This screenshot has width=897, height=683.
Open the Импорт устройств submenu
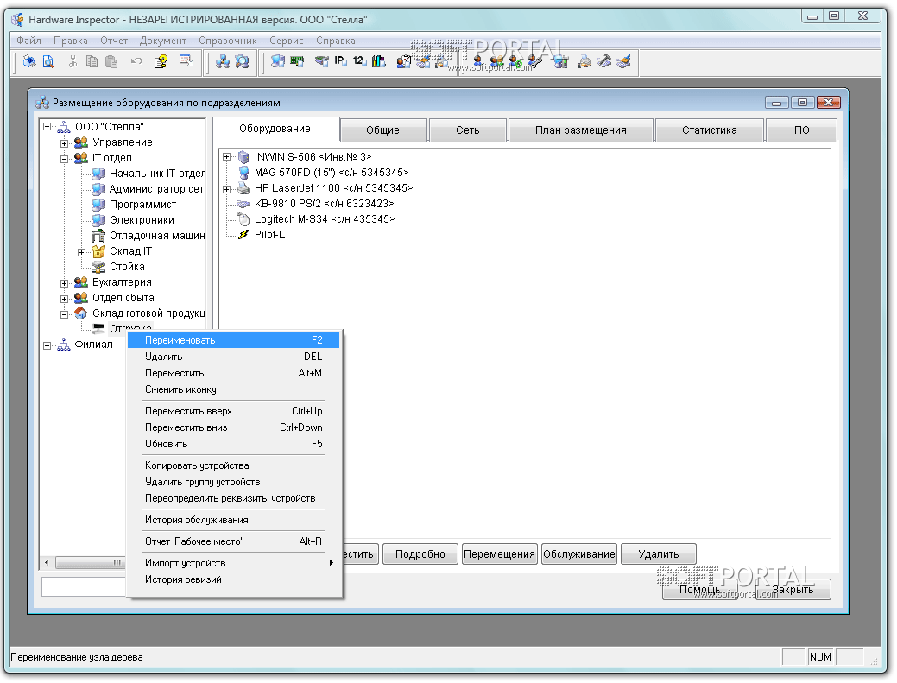coord(234,563)
